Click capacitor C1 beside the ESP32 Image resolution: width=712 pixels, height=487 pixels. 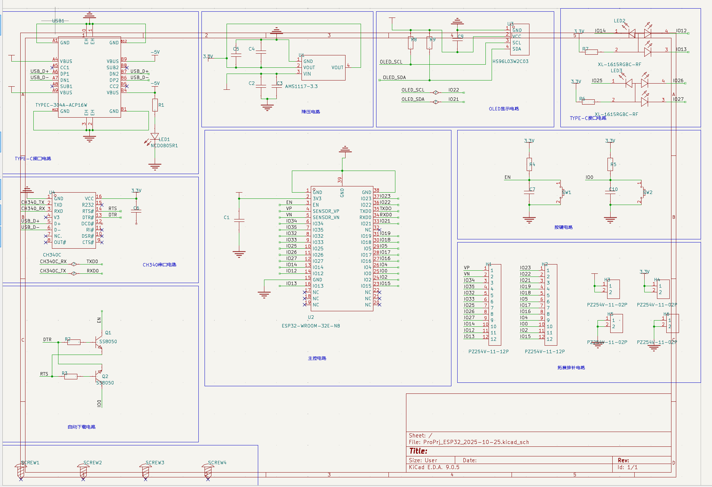(239, 220)
